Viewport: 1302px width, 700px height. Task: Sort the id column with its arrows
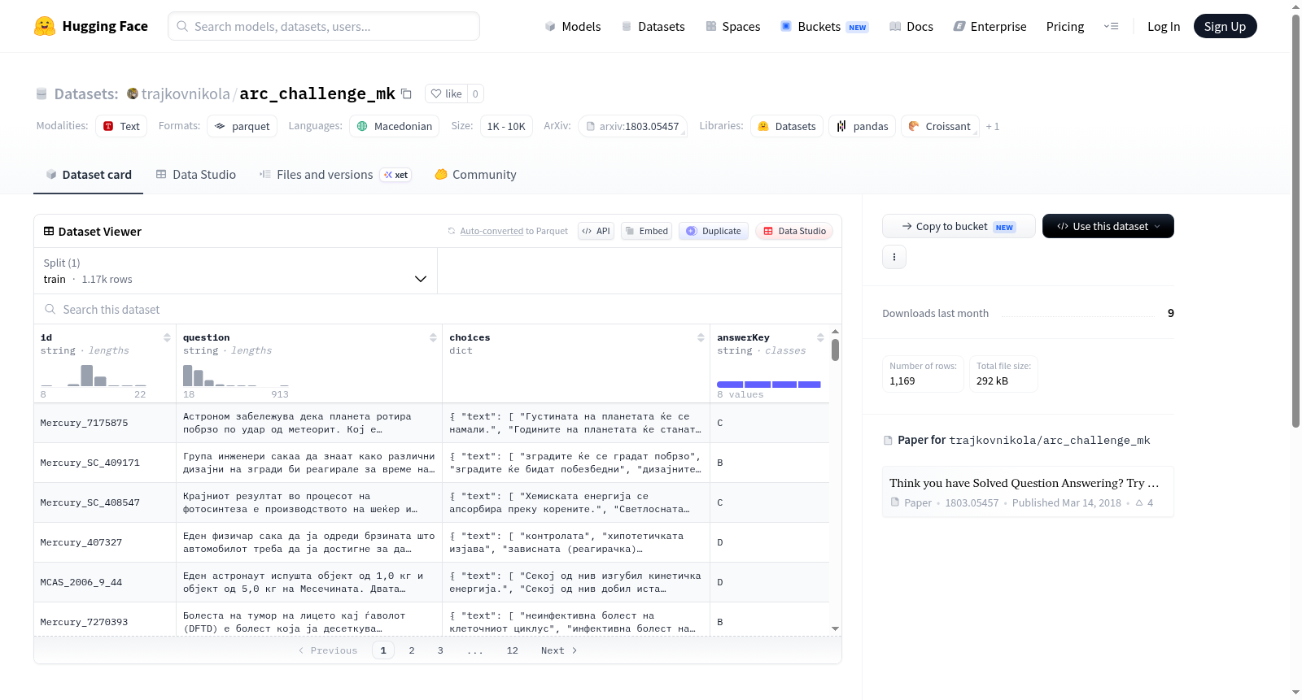[167, 337]
